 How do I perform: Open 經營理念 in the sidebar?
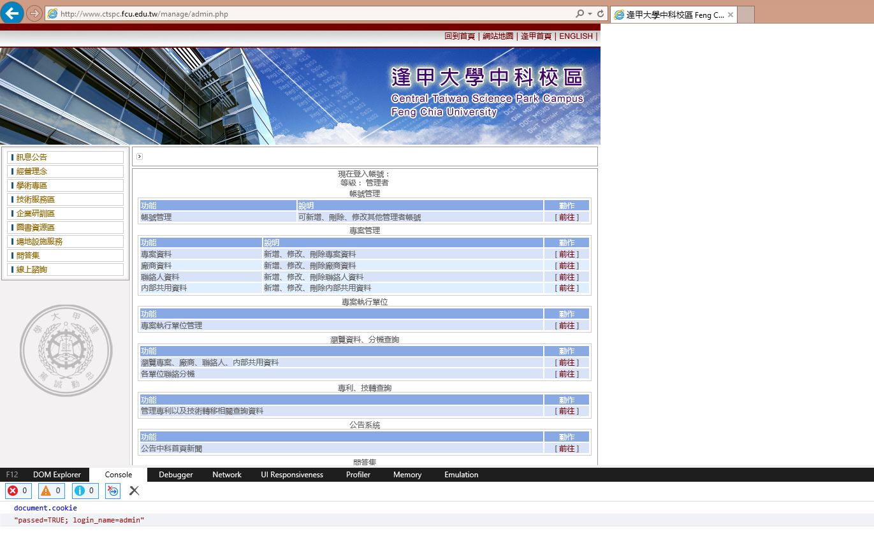click(65, 171)
